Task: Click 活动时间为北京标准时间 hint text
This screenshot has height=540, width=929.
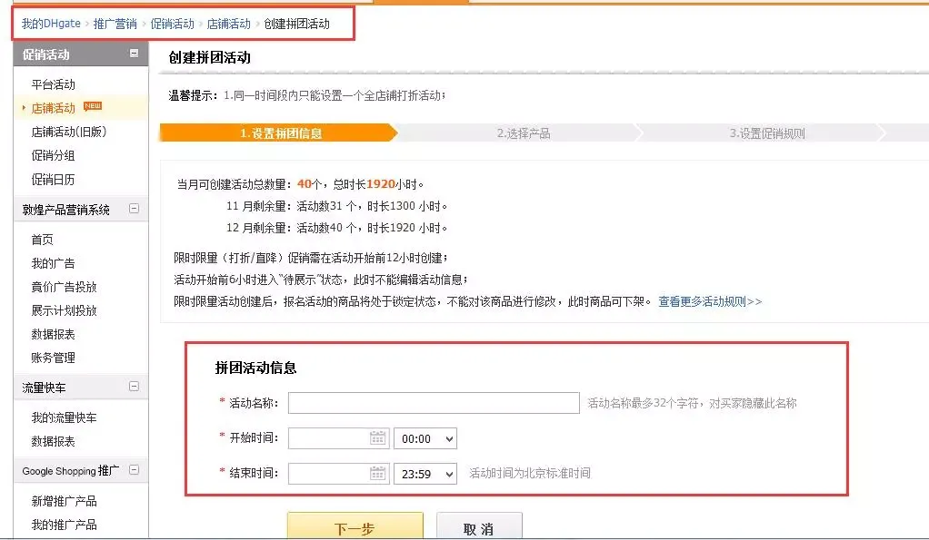Action: (530, 473)
